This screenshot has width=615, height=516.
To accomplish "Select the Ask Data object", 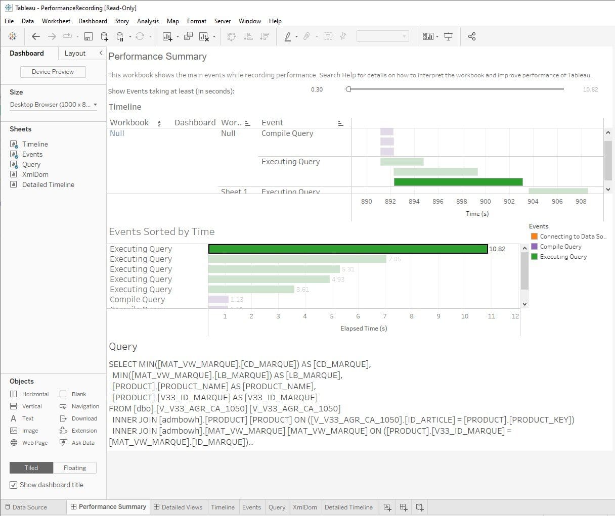I will 77,443.
